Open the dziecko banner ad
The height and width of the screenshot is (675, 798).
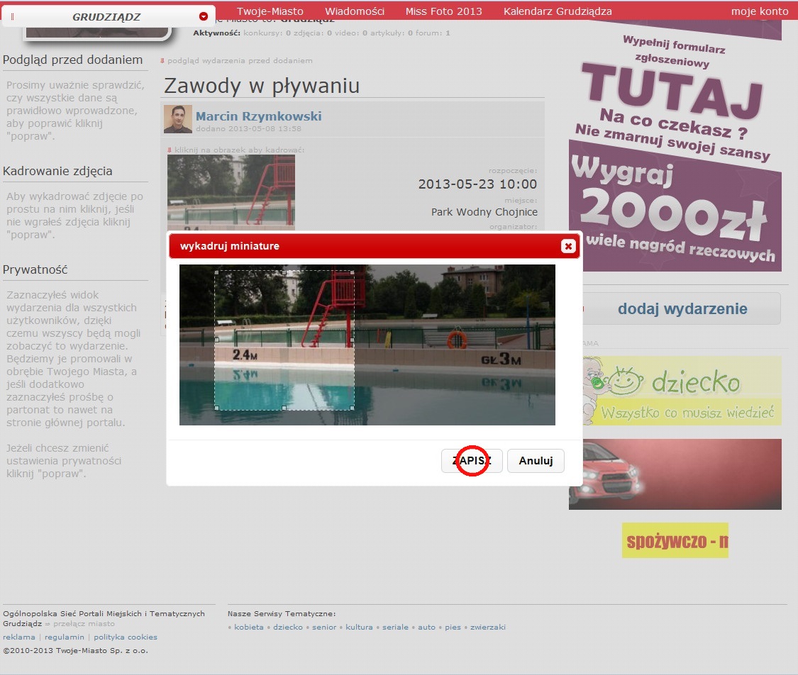point(682,390)
